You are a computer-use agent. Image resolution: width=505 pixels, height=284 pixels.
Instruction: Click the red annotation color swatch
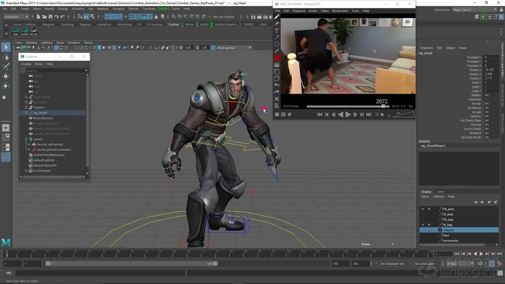pos(277,58)
